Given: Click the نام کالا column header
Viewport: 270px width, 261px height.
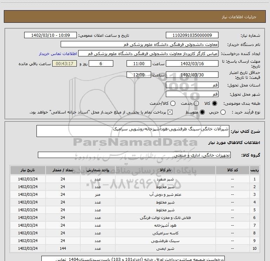Looking at the screenshot, I should point(165,170).
